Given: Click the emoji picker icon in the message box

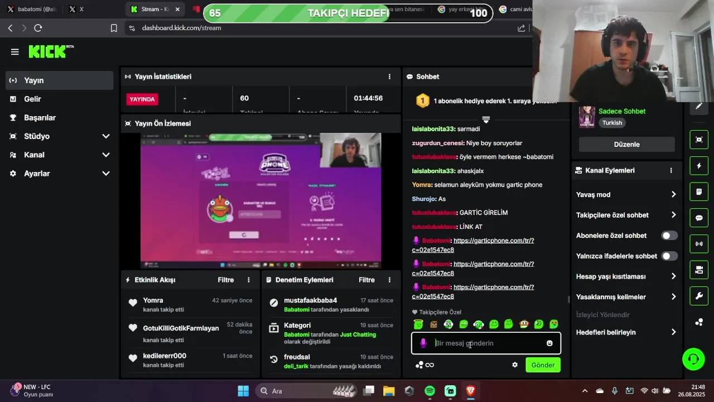Looking at the screenshot, I should pos(549,343).
